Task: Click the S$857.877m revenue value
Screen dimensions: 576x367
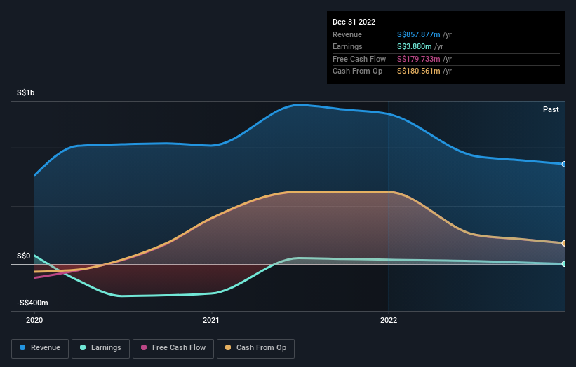Action: coord(418,34)
